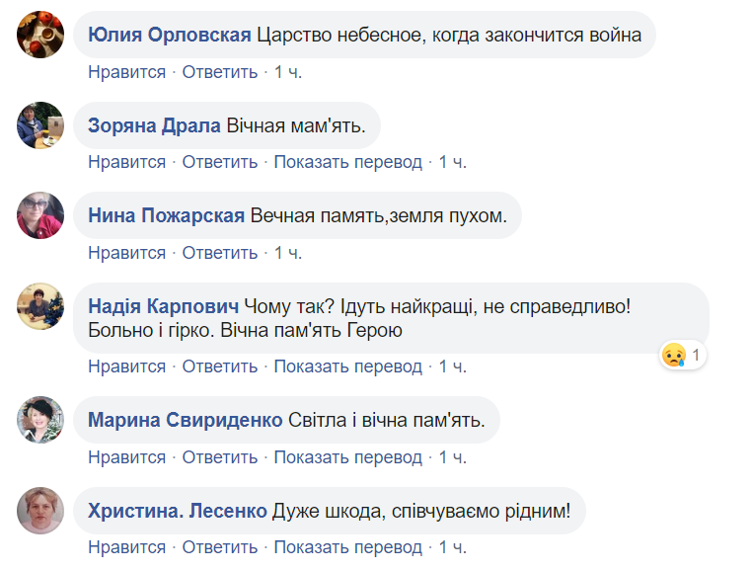This screenshot has width=753, height=570.
Task: Click the sad reaction emoji counter
Action: 682,354
